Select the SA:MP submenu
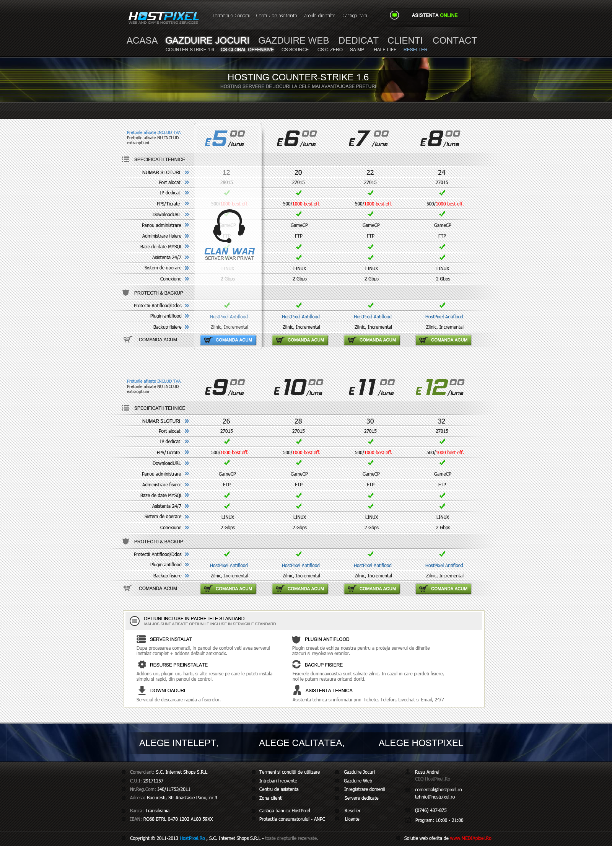The height and width of the screenshot is (846, 612). pyautogui.click(x=357, y=50)
